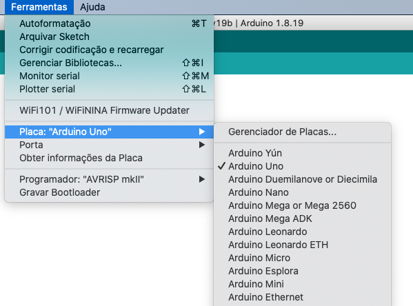413x306 pixels.
Task: Select Gravar Bootloader
Action: tap(109, 192)
